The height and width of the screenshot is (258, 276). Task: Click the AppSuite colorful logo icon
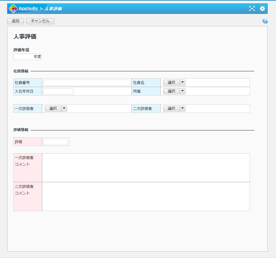point(13,9)
